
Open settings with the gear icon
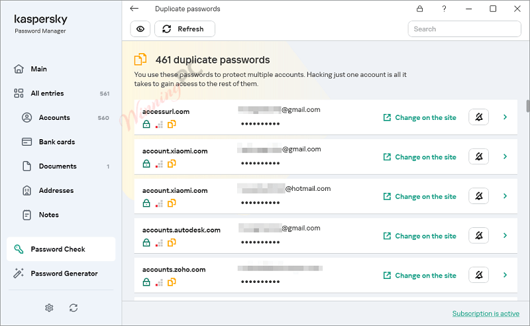coord(49,307)
